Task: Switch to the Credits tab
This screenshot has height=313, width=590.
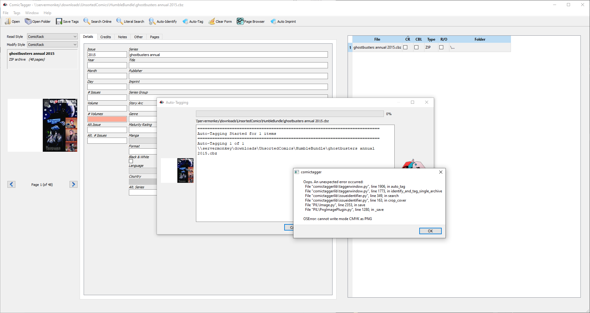Action: tap(106, 37)
